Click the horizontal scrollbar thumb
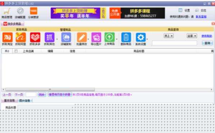The width and height of the screenshot is (215, 133). pos(50,90)
